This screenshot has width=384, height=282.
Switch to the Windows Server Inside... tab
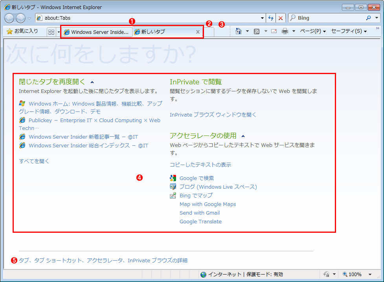click(x=97, y=32)
